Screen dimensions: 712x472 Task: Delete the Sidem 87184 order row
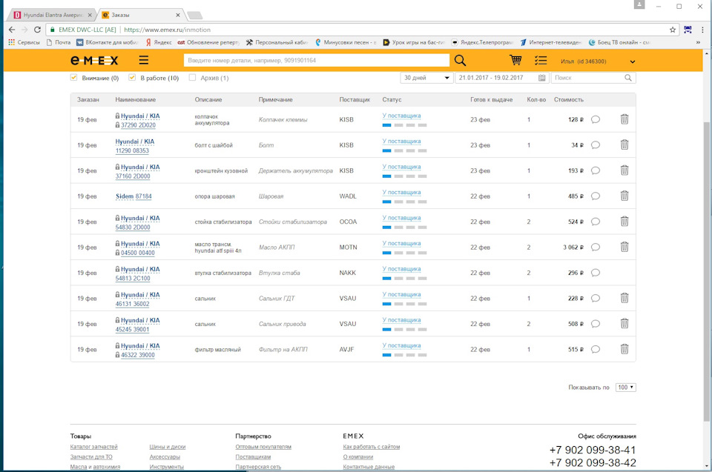(624, 196)
